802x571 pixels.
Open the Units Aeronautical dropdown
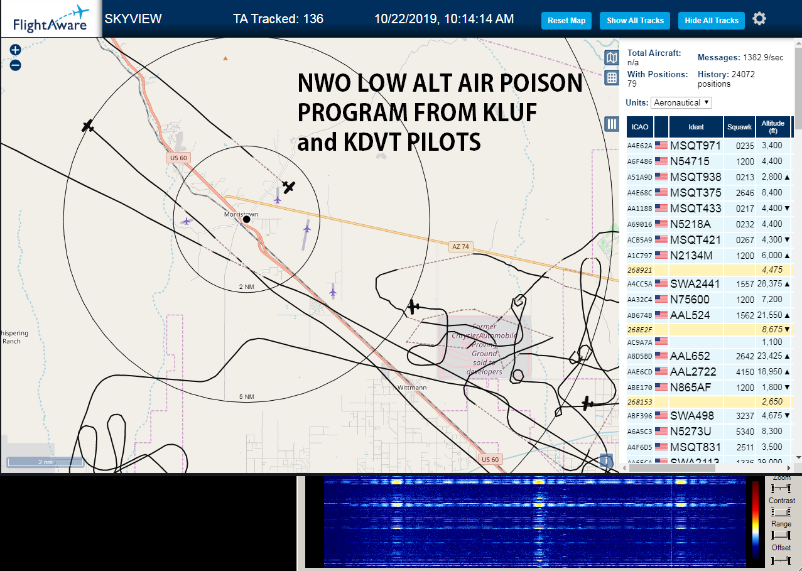point(681,102)
